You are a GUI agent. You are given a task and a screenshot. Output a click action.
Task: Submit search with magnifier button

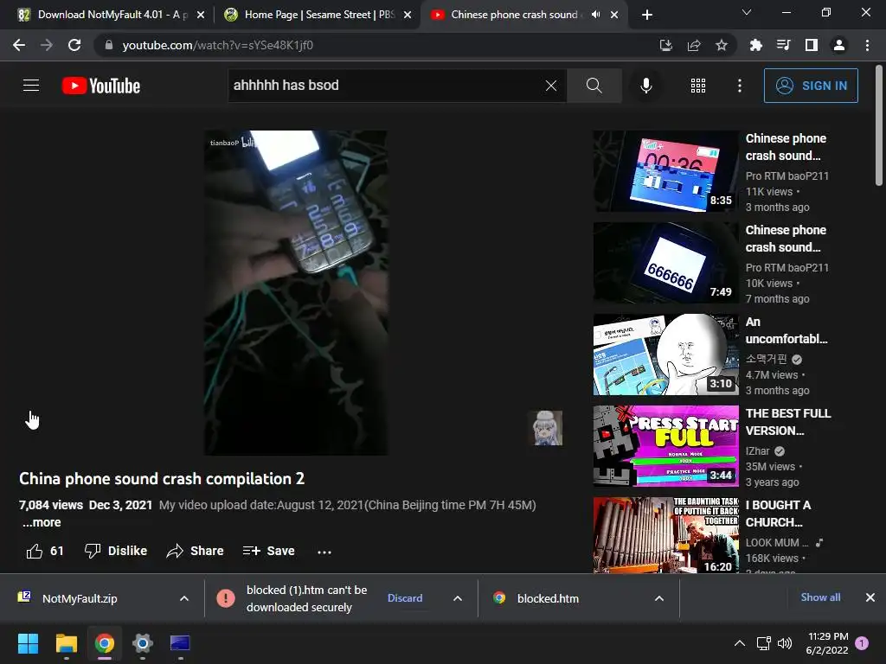[x=594, y=86]
